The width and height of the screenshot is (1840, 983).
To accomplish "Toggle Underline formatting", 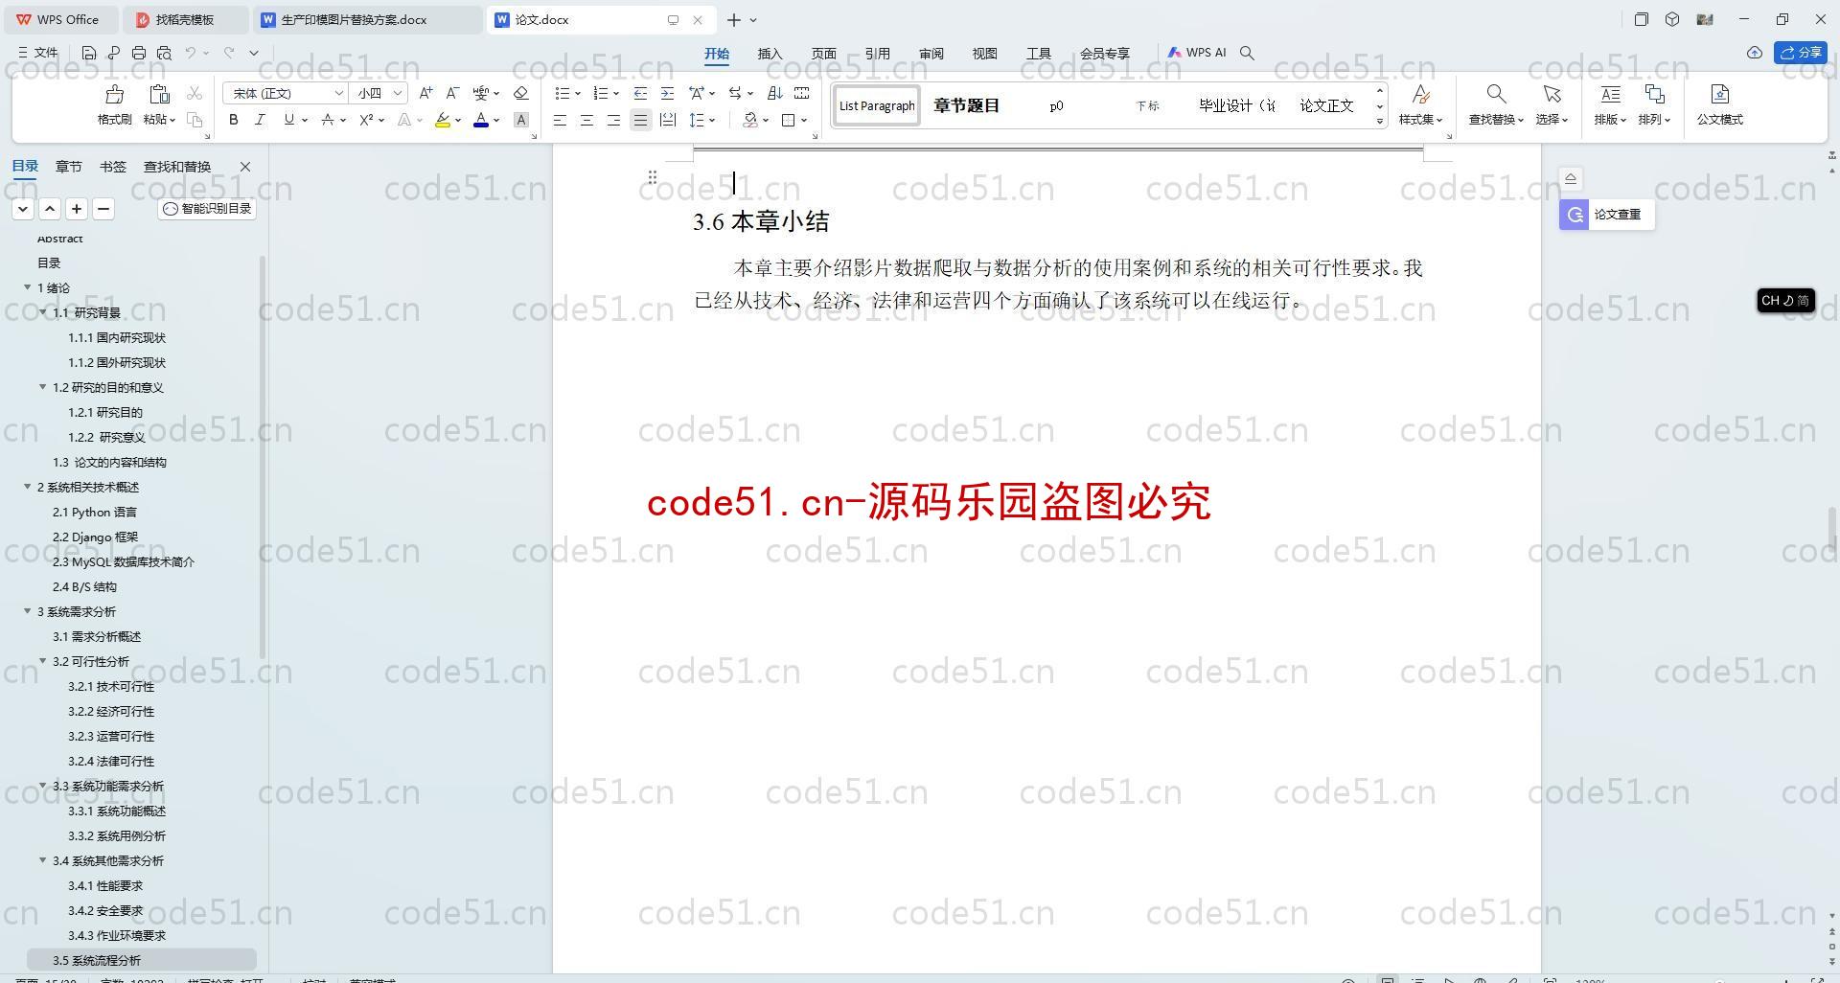I will (x=288, y=120).
